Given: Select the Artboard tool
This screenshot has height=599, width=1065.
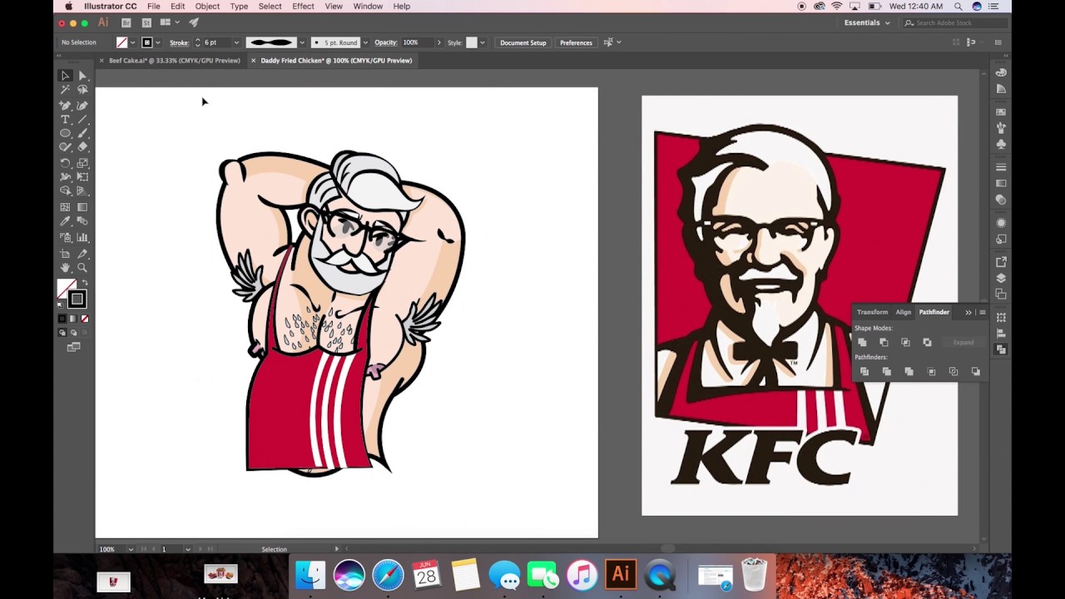Looking at the screenshot, I should (x=65, y=254).
